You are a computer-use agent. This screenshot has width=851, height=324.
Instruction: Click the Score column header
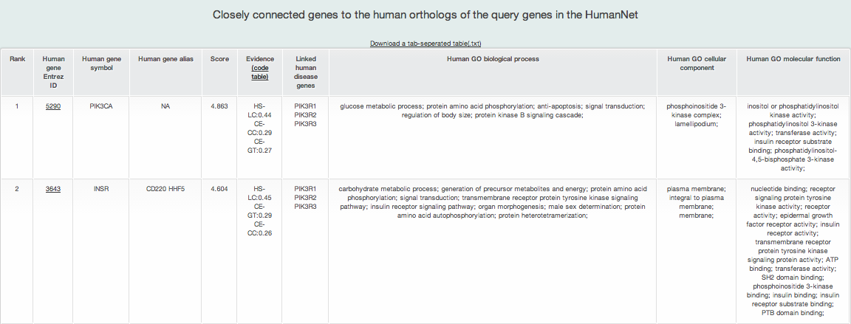click(x=220, y=59)
